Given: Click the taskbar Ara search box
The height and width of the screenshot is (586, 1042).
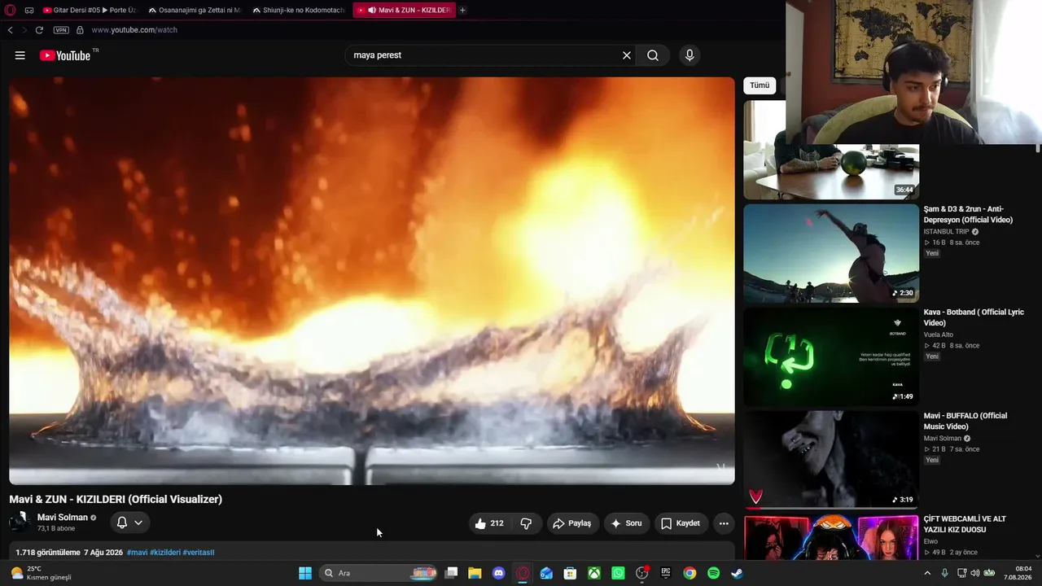Looking at the screenshot, I should click(379, 573).
